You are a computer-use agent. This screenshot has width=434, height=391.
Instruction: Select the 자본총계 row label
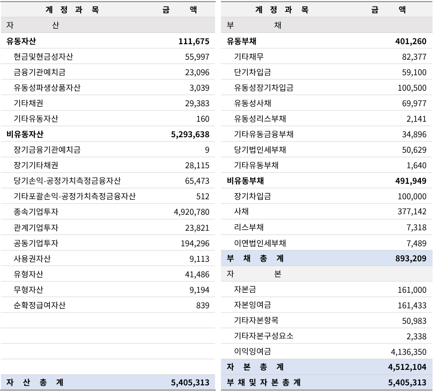(x=255, y=367)
